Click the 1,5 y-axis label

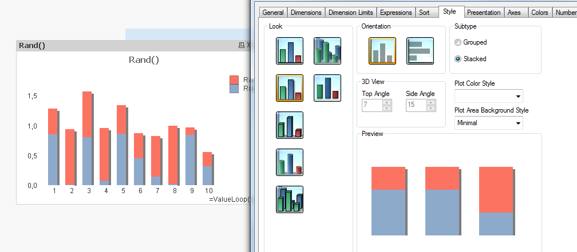[33, 96]
